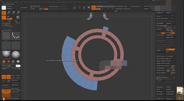Toggle the orange Project button
Viewport: 184px width, 101px height.
46,9
